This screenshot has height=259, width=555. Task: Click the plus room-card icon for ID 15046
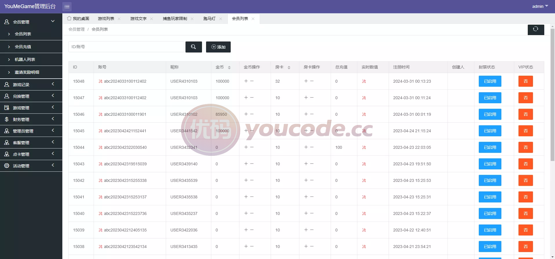coord(306,114)
